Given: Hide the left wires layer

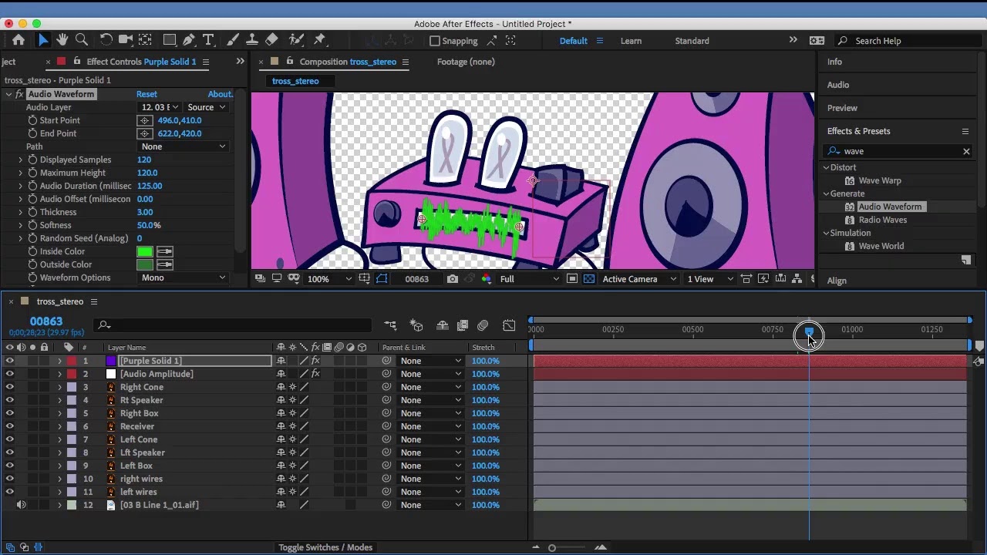Looking at the screenshot, I should (9, 492).
